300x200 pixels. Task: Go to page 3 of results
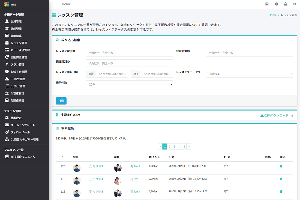click(174, 146)
